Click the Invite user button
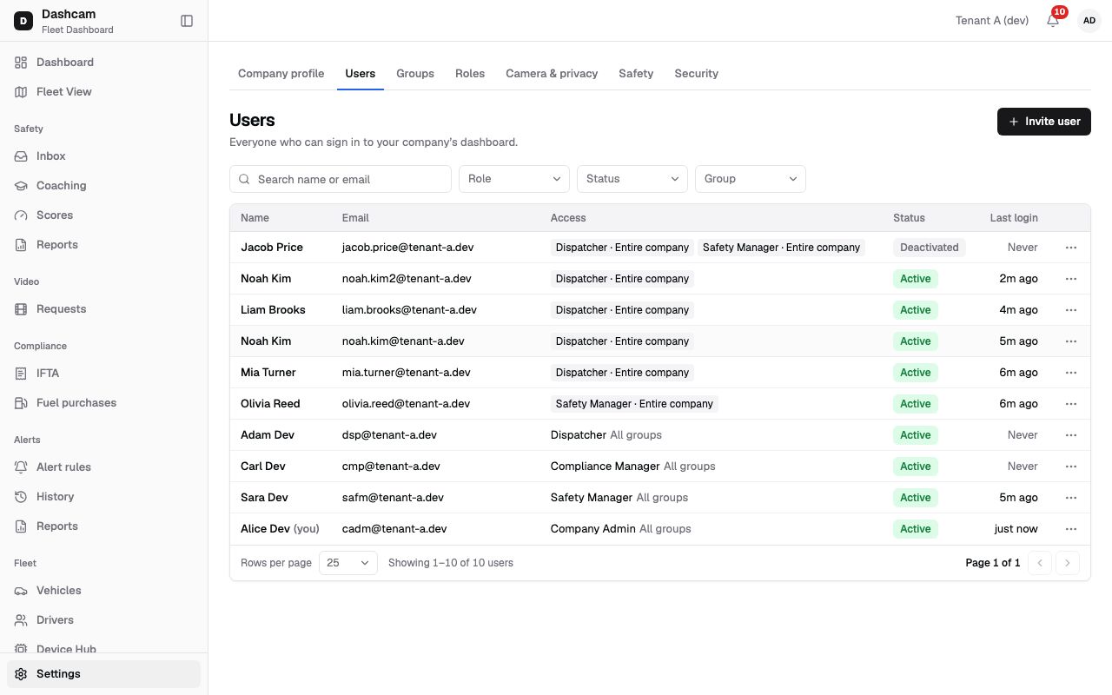The width and height of the screenshot is (1112, 695). (x=1044, y=122)
